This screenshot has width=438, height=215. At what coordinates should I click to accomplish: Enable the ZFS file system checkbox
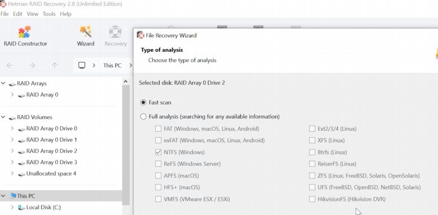coord(312,175)
